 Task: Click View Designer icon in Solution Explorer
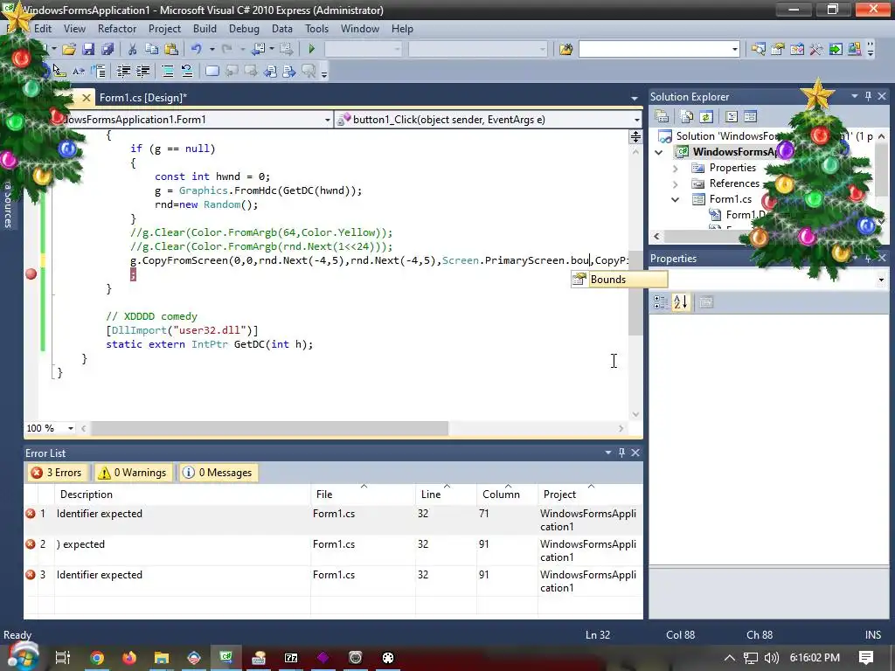(x=751, y=116)
